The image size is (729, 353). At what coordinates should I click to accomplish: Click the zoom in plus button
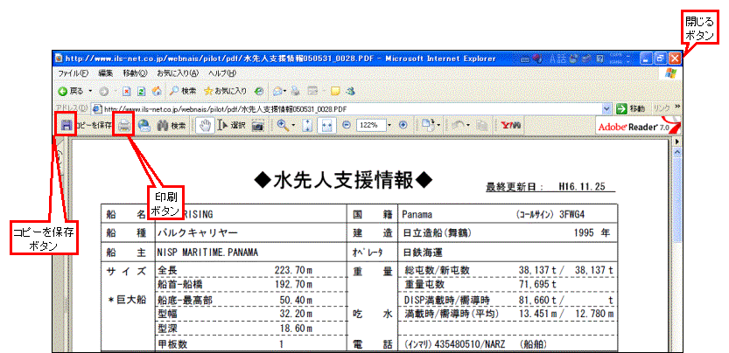click(403, 126)
